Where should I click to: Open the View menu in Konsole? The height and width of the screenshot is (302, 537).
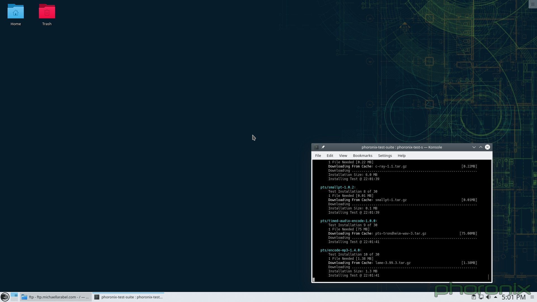(343, 155)
